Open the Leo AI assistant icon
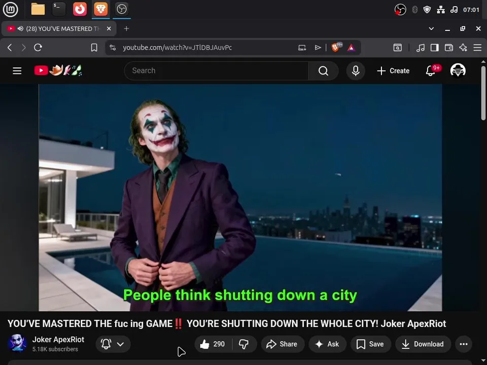The image size is (487, 365). (463, 48)
